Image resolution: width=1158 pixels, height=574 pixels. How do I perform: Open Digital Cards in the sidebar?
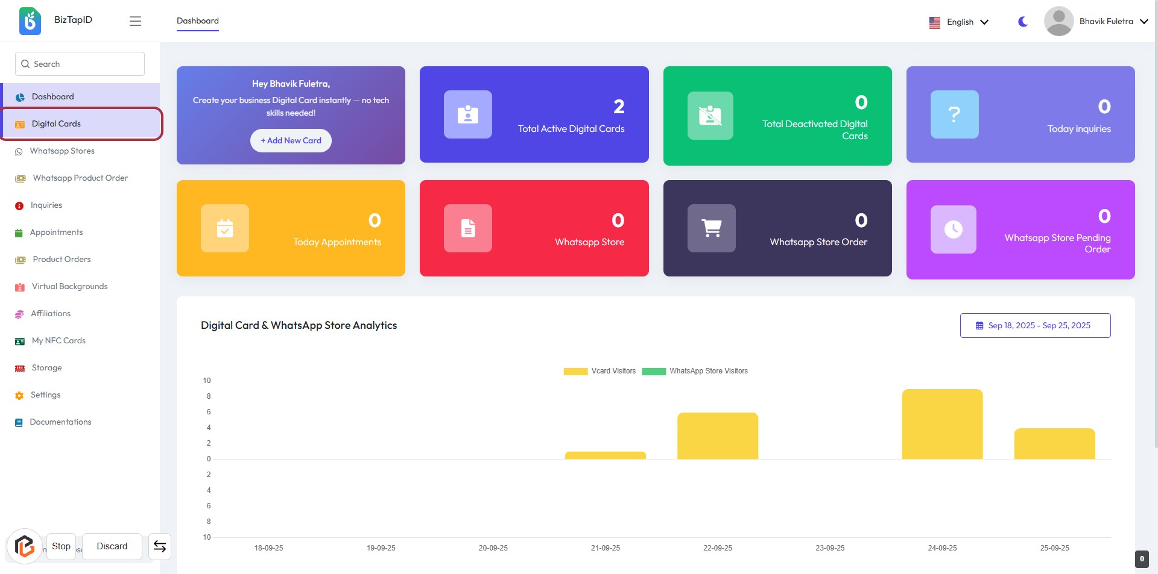tap(56, 123)
